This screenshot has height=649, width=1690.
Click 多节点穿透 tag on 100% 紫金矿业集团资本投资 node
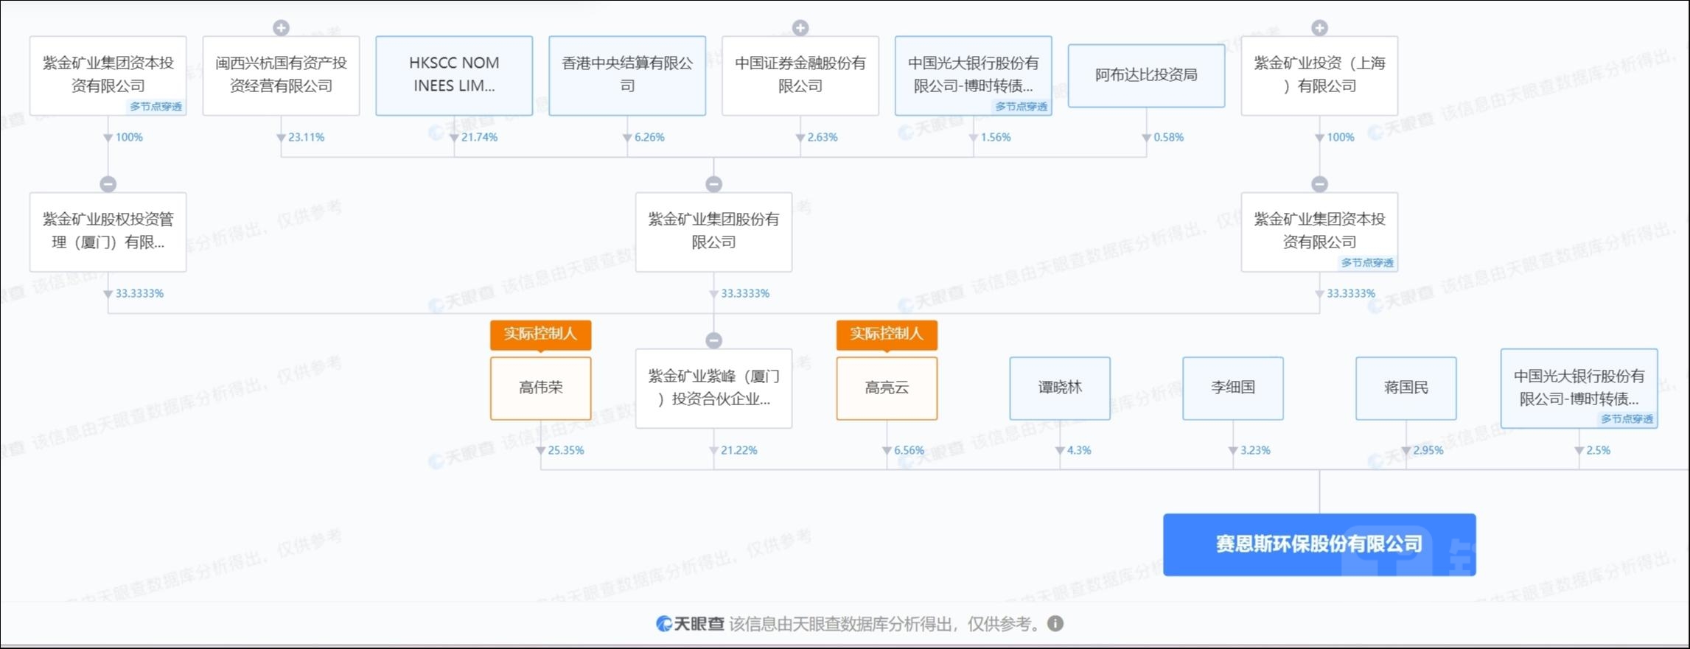tap(156, 107)
